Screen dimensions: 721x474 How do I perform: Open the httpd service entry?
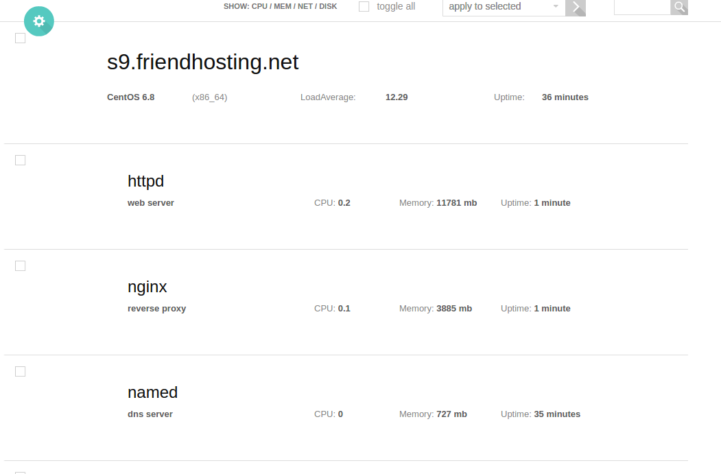(145, 181)
